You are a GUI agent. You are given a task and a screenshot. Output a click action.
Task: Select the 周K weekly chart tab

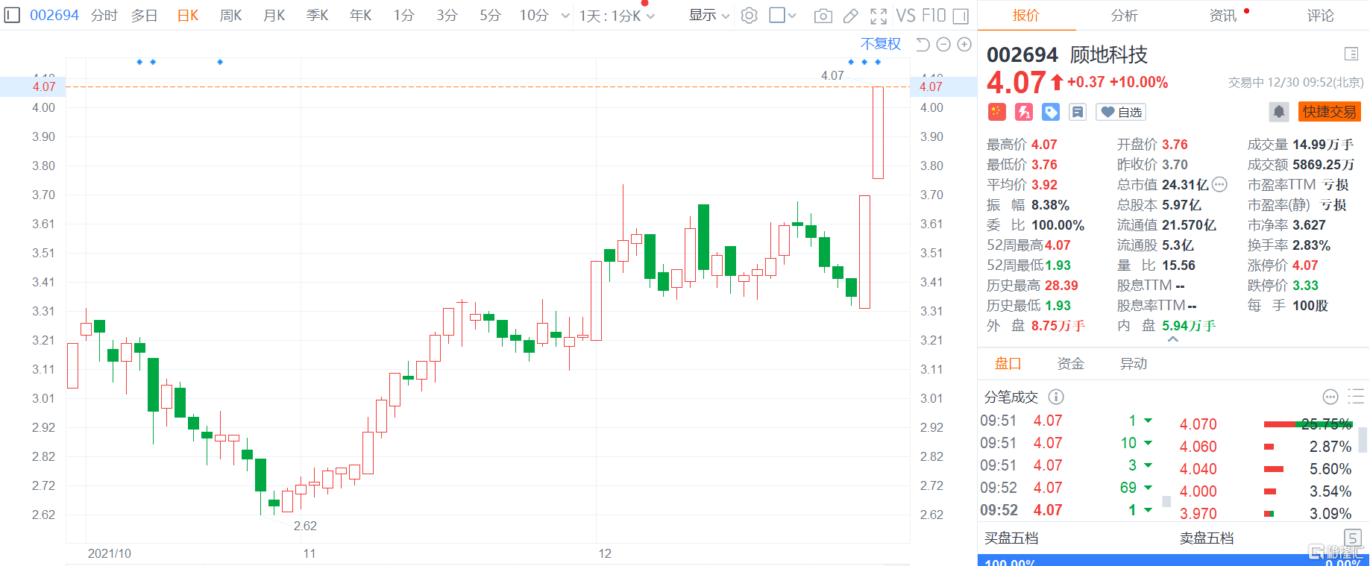tap(231, 16)
